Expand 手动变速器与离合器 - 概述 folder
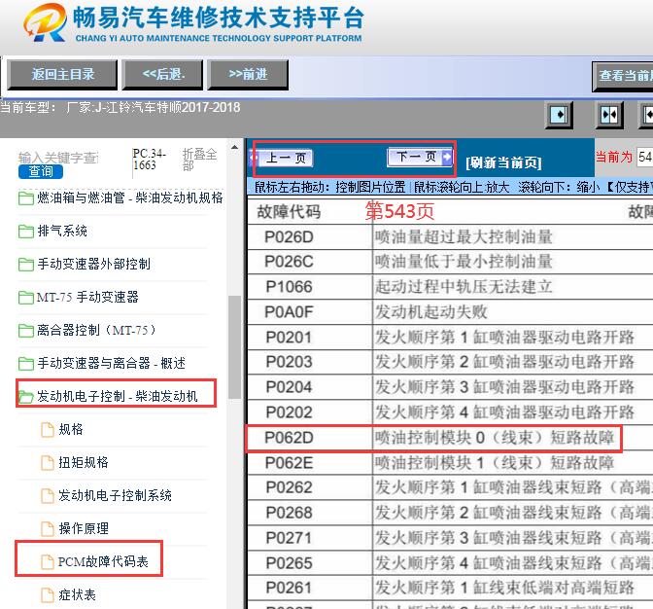Screen dimensions: 653x609 111,363
